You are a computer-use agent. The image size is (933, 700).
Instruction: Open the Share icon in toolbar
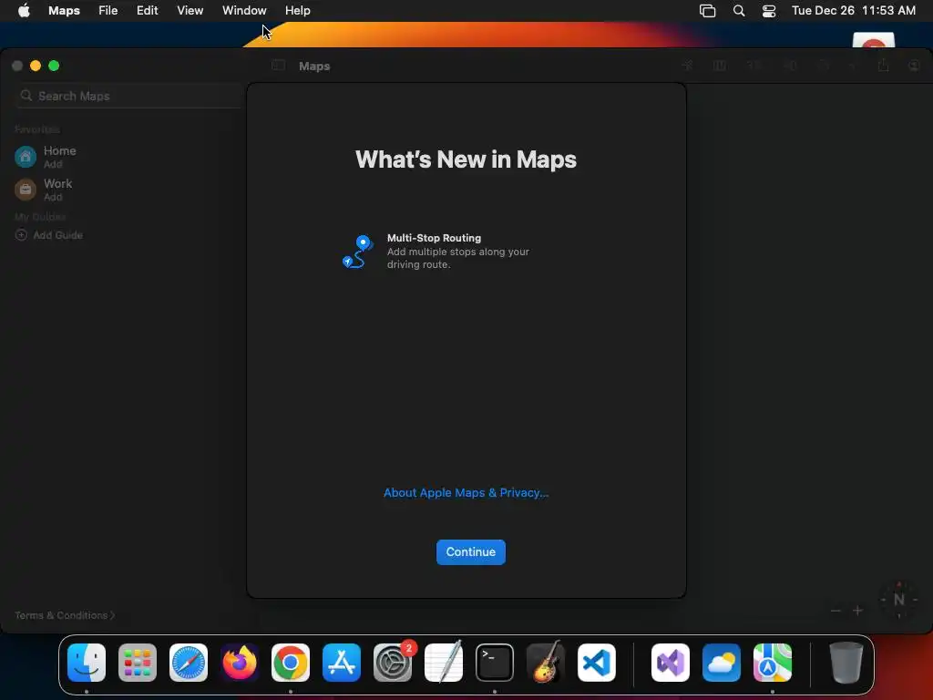coord(883,65)
